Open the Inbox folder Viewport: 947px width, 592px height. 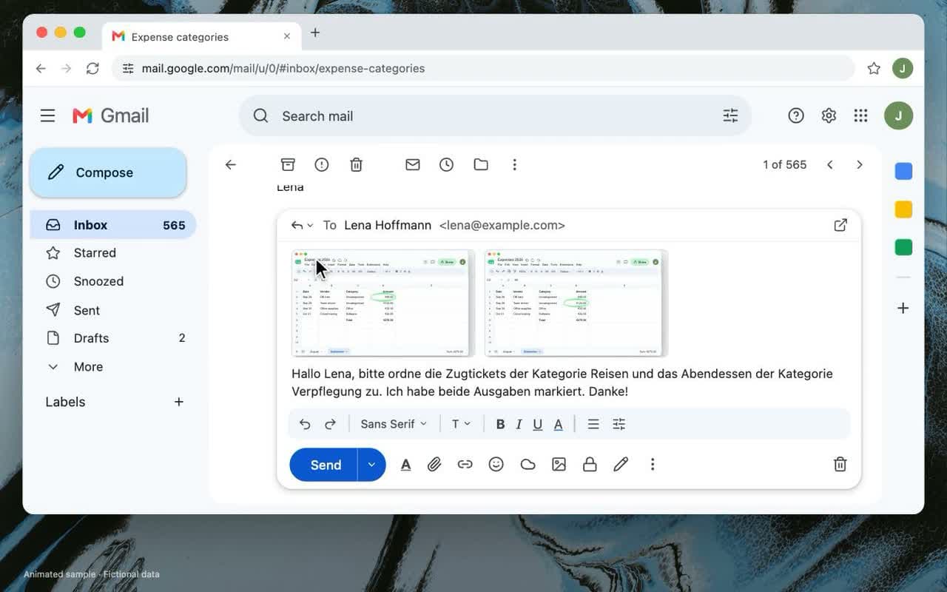(x=112, y=225)
